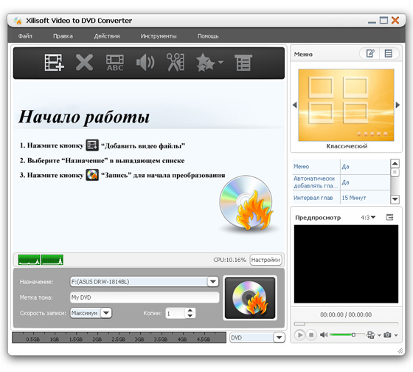Open the Инструменты menu
The width and height of the screenshot is (413, 372).
pos(159,36)
